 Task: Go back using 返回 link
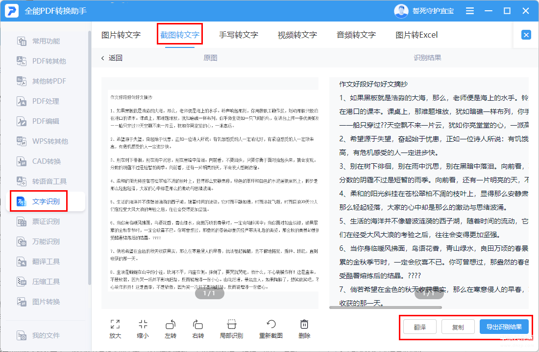click(x=112, y=58)
